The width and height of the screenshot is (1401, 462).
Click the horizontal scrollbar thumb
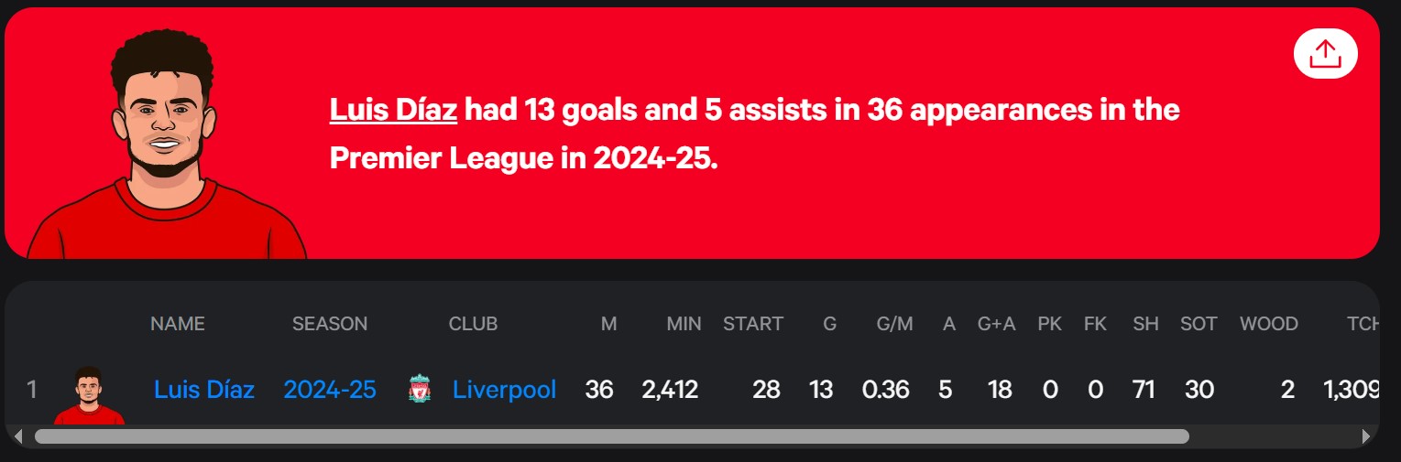[612, 436]
